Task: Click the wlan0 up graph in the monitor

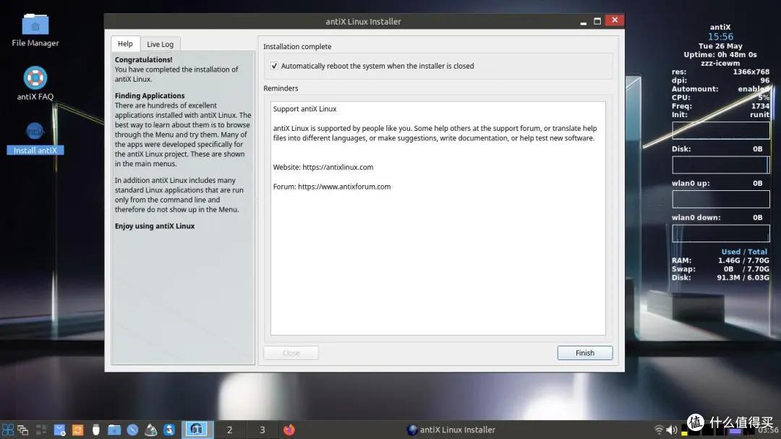Action: pyautogui.click(x=721, y=200)
